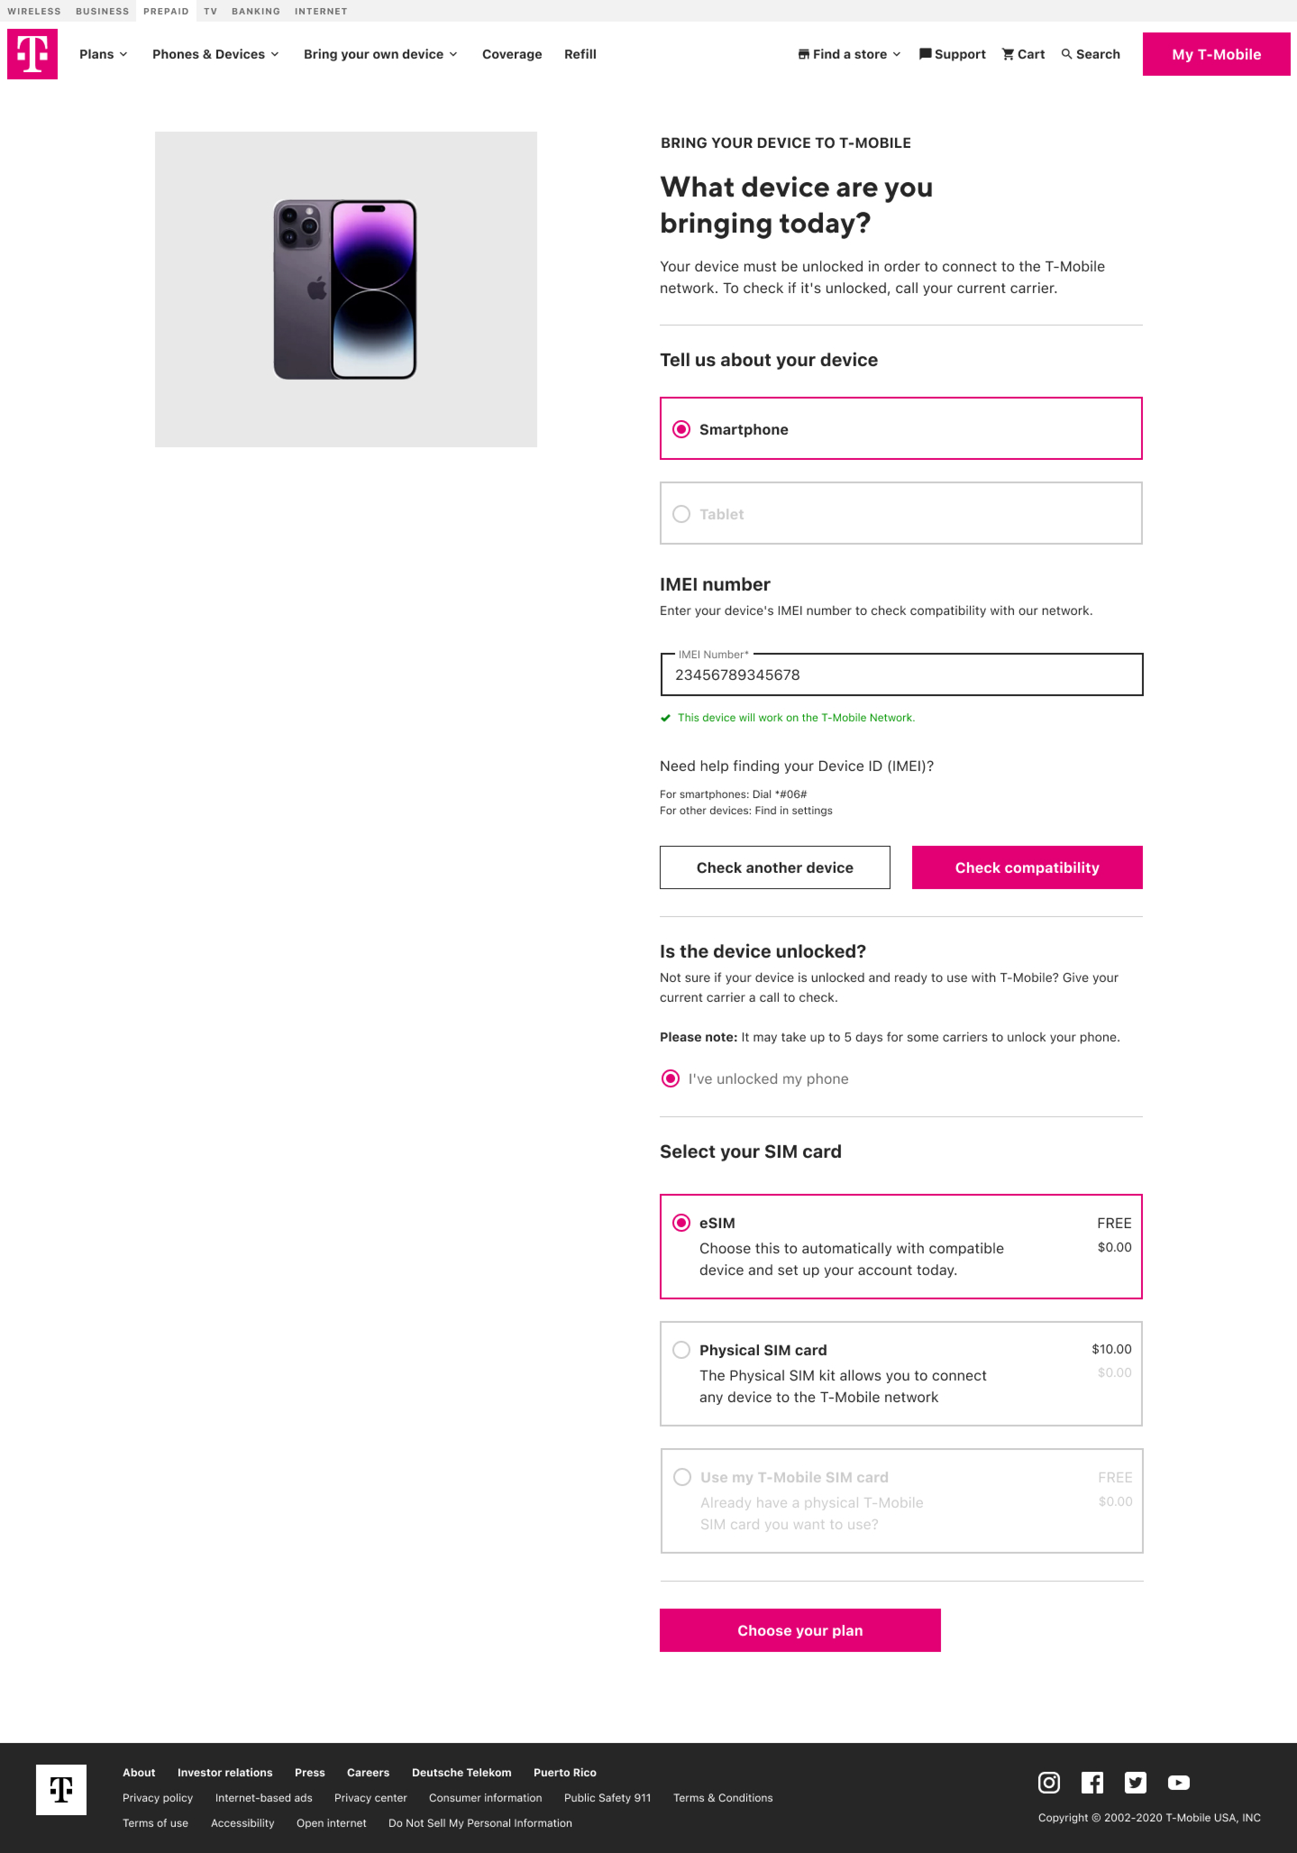Click the T-Mobile logo in header
The width and height of the screenshot is (1297, 1853).
(32, 54)
